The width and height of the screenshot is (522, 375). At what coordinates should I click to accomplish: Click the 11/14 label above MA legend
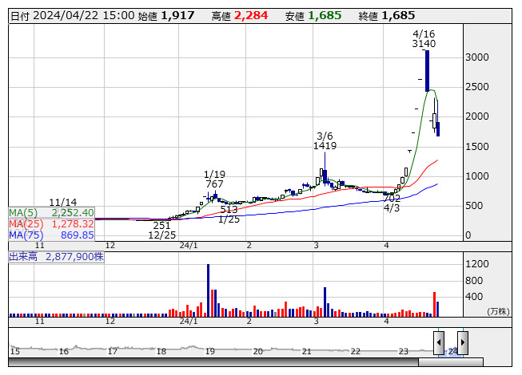[63, 203]
